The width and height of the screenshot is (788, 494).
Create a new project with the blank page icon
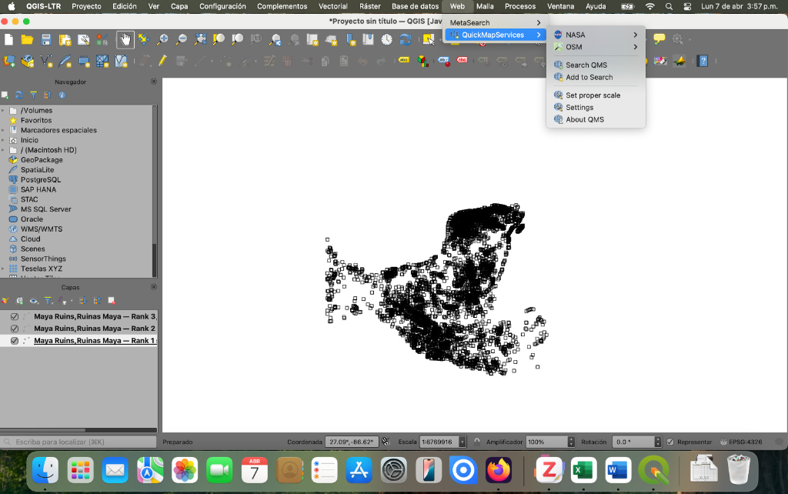pyautogui.click(x=8, y=40)
